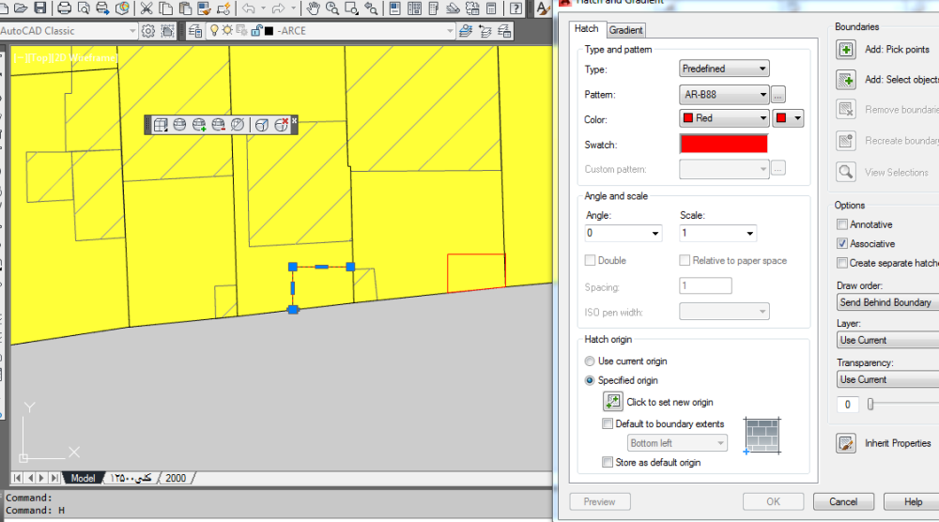939x522 pixels.
Task: Click the 'Click to set new origin' icon
Action: tap(612, 402)
